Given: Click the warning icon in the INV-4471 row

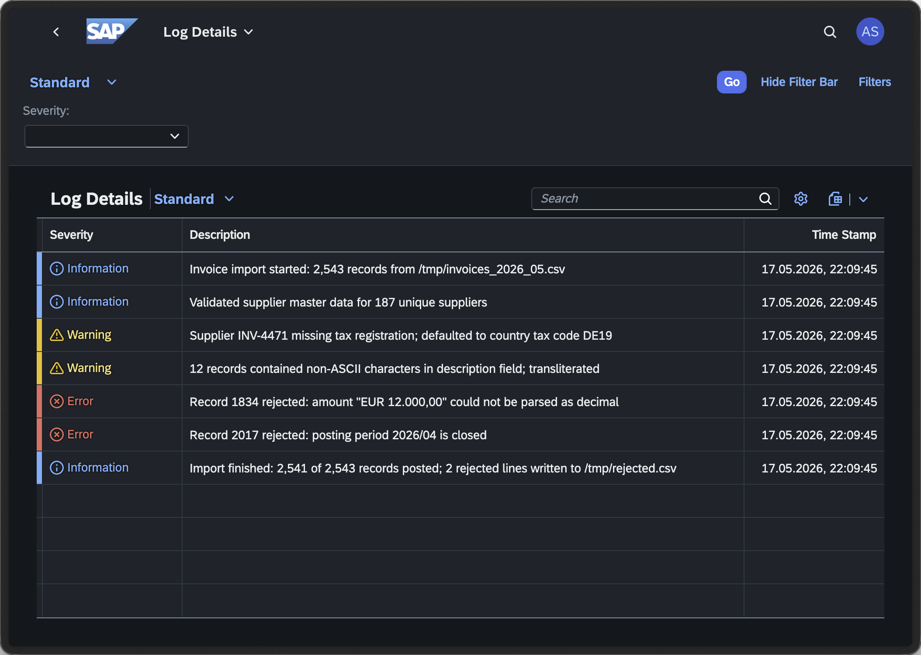Looking at the screenshot, I should click(57, 335).
